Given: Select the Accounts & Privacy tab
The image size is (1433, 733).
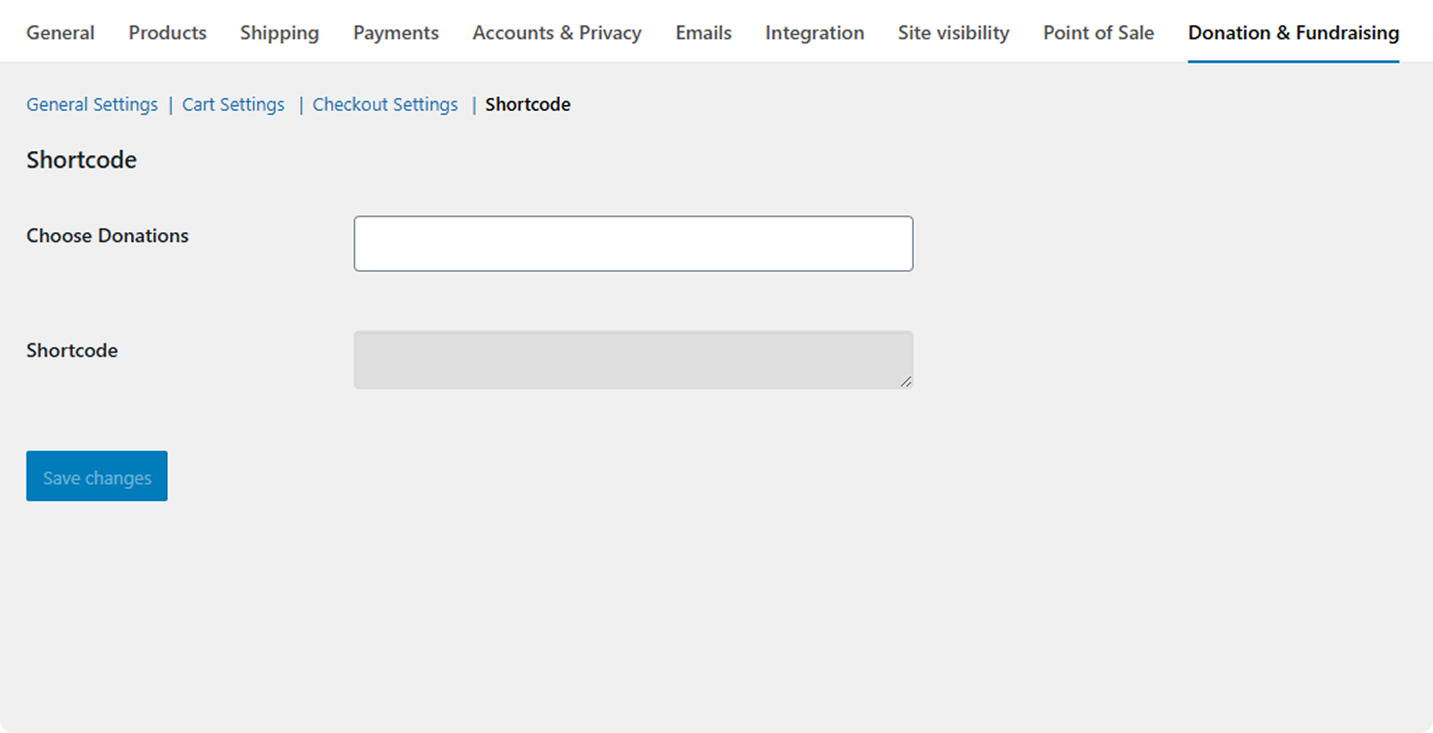Looking at the screenshot, I should [x=557, y=32].
